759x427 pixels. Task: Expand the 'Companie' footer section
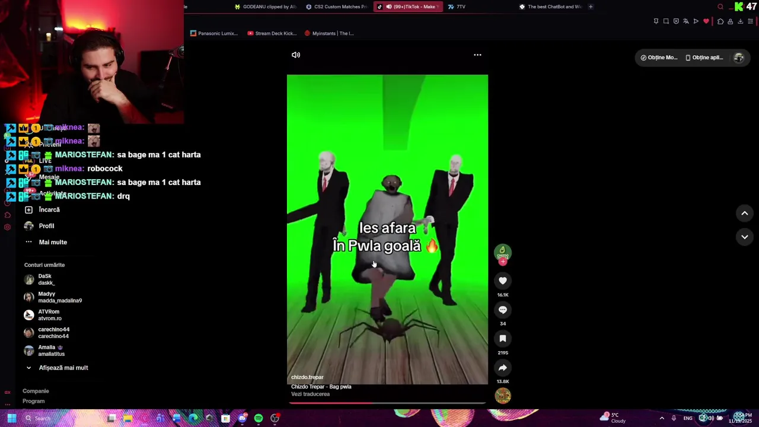(36, 391)
